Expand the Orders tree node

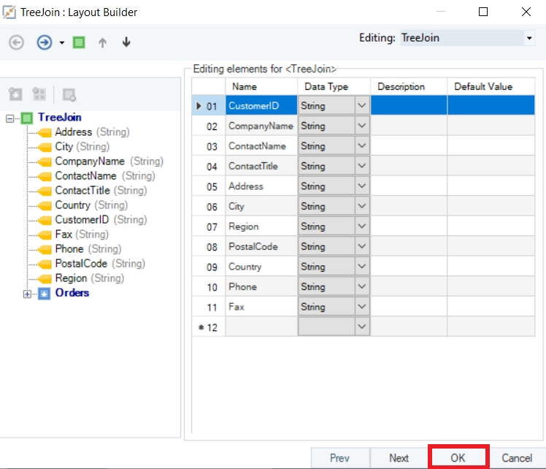tap(28, 294)
